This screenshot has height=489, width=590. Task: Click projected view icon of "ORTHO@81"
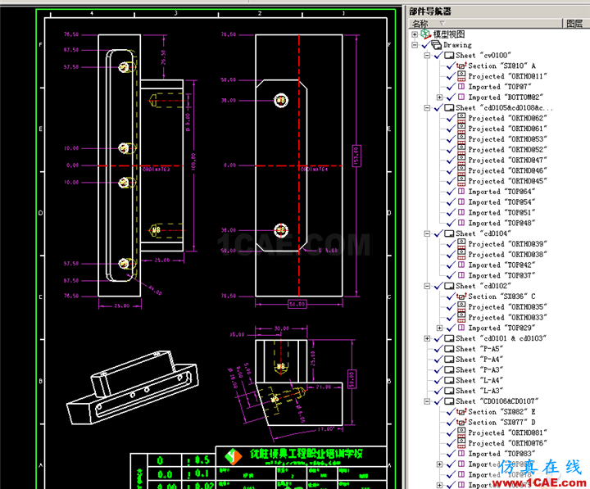461,432
